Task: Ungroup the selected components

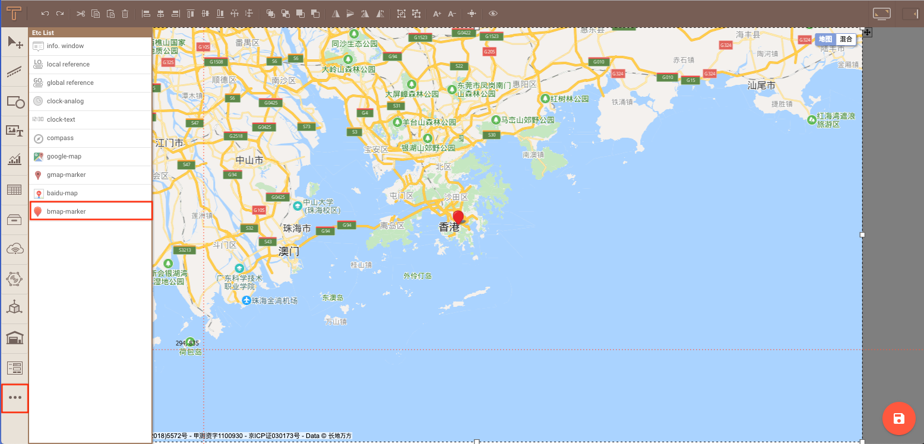Action: (x=416, y=13)
